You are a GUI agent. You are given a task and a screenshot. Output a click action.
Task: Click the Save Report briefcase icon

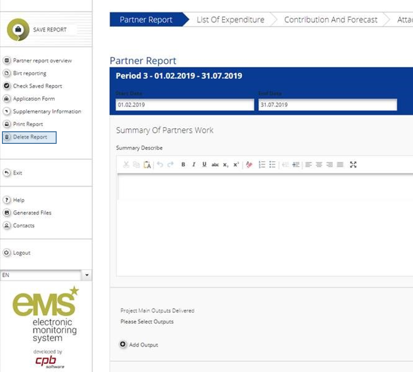pyautogui.click(x=18, y=30)
